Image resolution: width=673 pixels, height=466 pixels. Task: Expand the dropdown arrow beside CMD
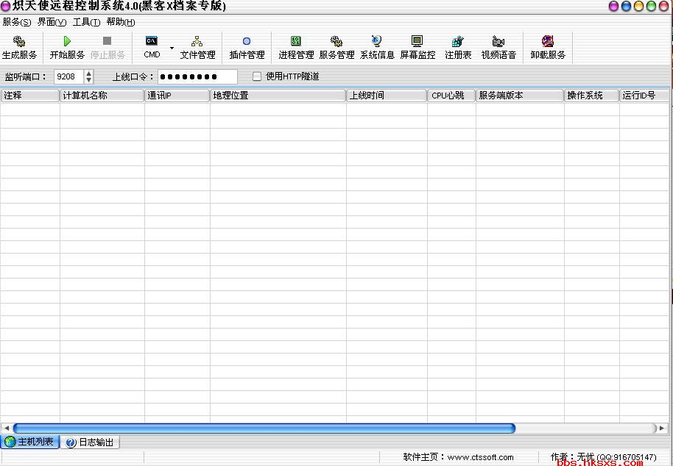pyautogui.click(x=172, y=48)
